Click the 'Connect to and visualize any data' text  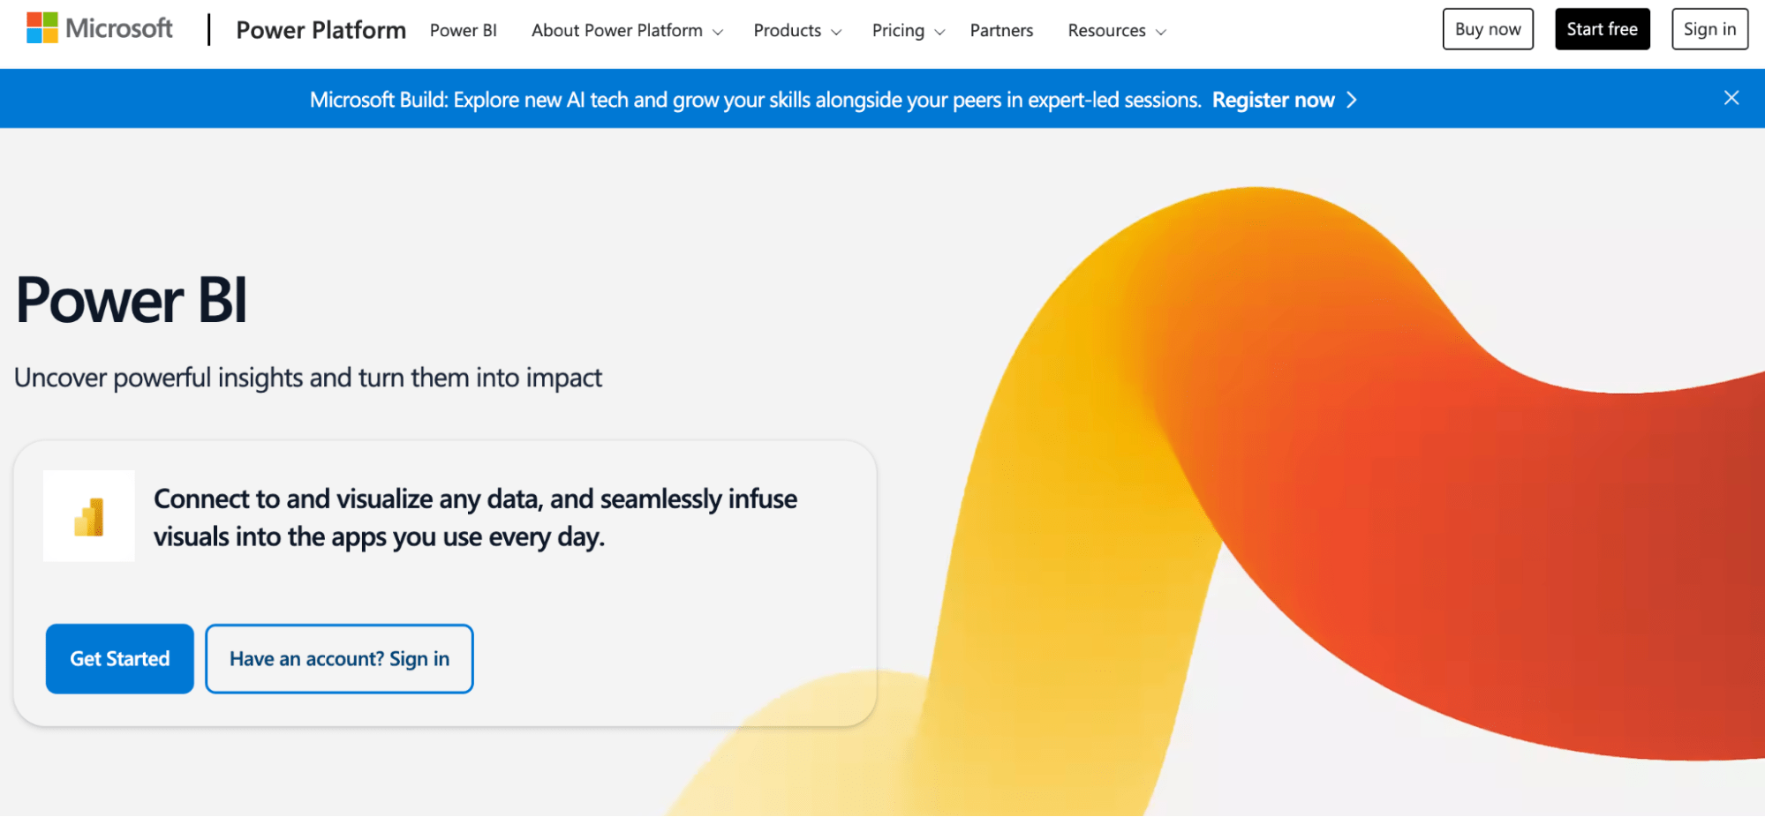[x=475, y=518]
